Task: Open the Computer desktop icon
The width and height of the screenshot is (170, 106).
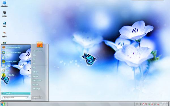Action: coord(4,14)
